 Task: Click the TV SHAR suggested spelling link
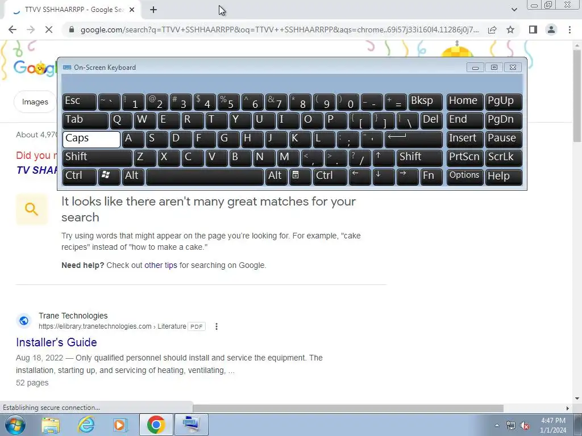point(36,170)
